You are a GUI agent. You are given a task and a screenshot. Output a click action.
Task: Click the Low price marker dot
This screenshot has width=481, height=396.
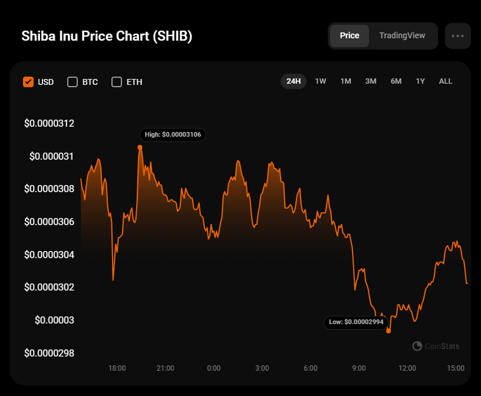point(388,331)
